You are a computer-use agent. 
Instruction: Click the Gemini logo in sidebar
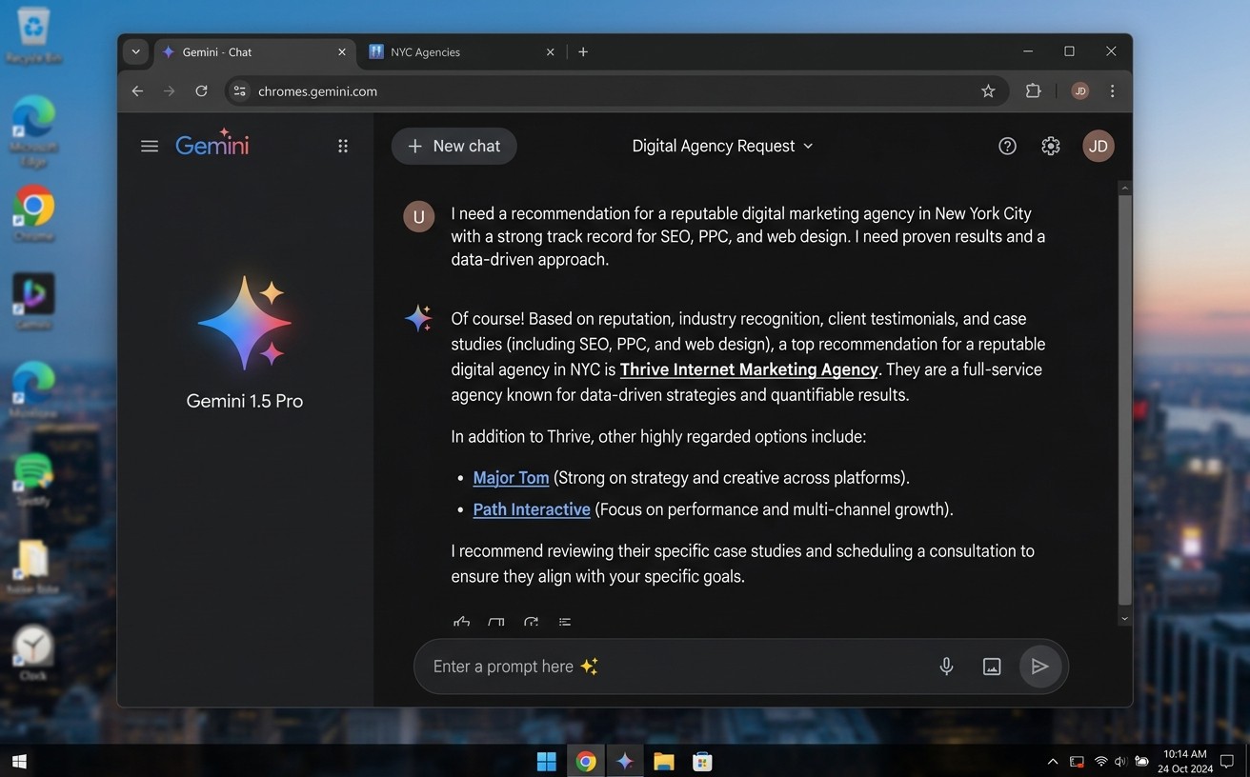point(212,144)
